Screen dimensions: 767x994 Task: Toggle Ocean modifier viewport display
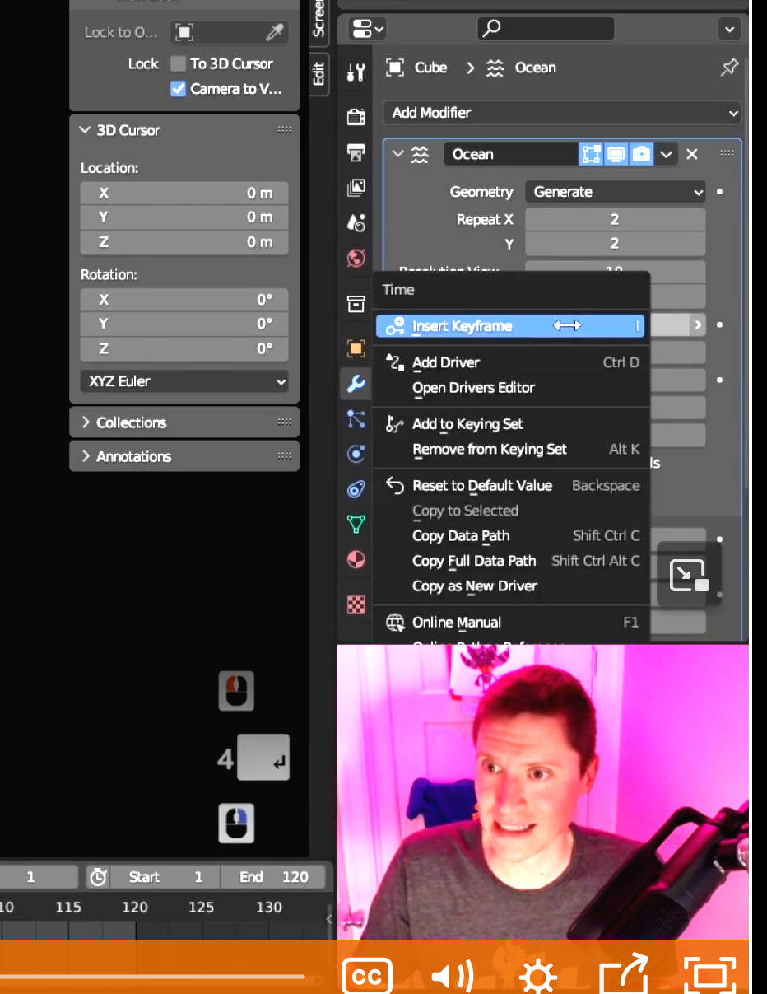[616, 154]
